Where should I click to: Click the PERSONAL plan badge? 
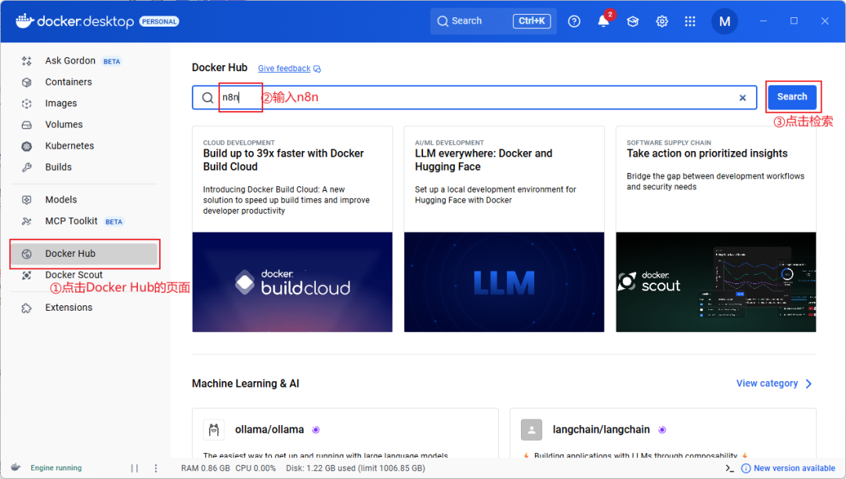[159, 22]
